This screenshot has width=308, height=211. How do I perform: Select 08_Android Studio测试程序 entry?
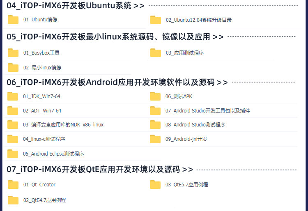click(195, 125)
